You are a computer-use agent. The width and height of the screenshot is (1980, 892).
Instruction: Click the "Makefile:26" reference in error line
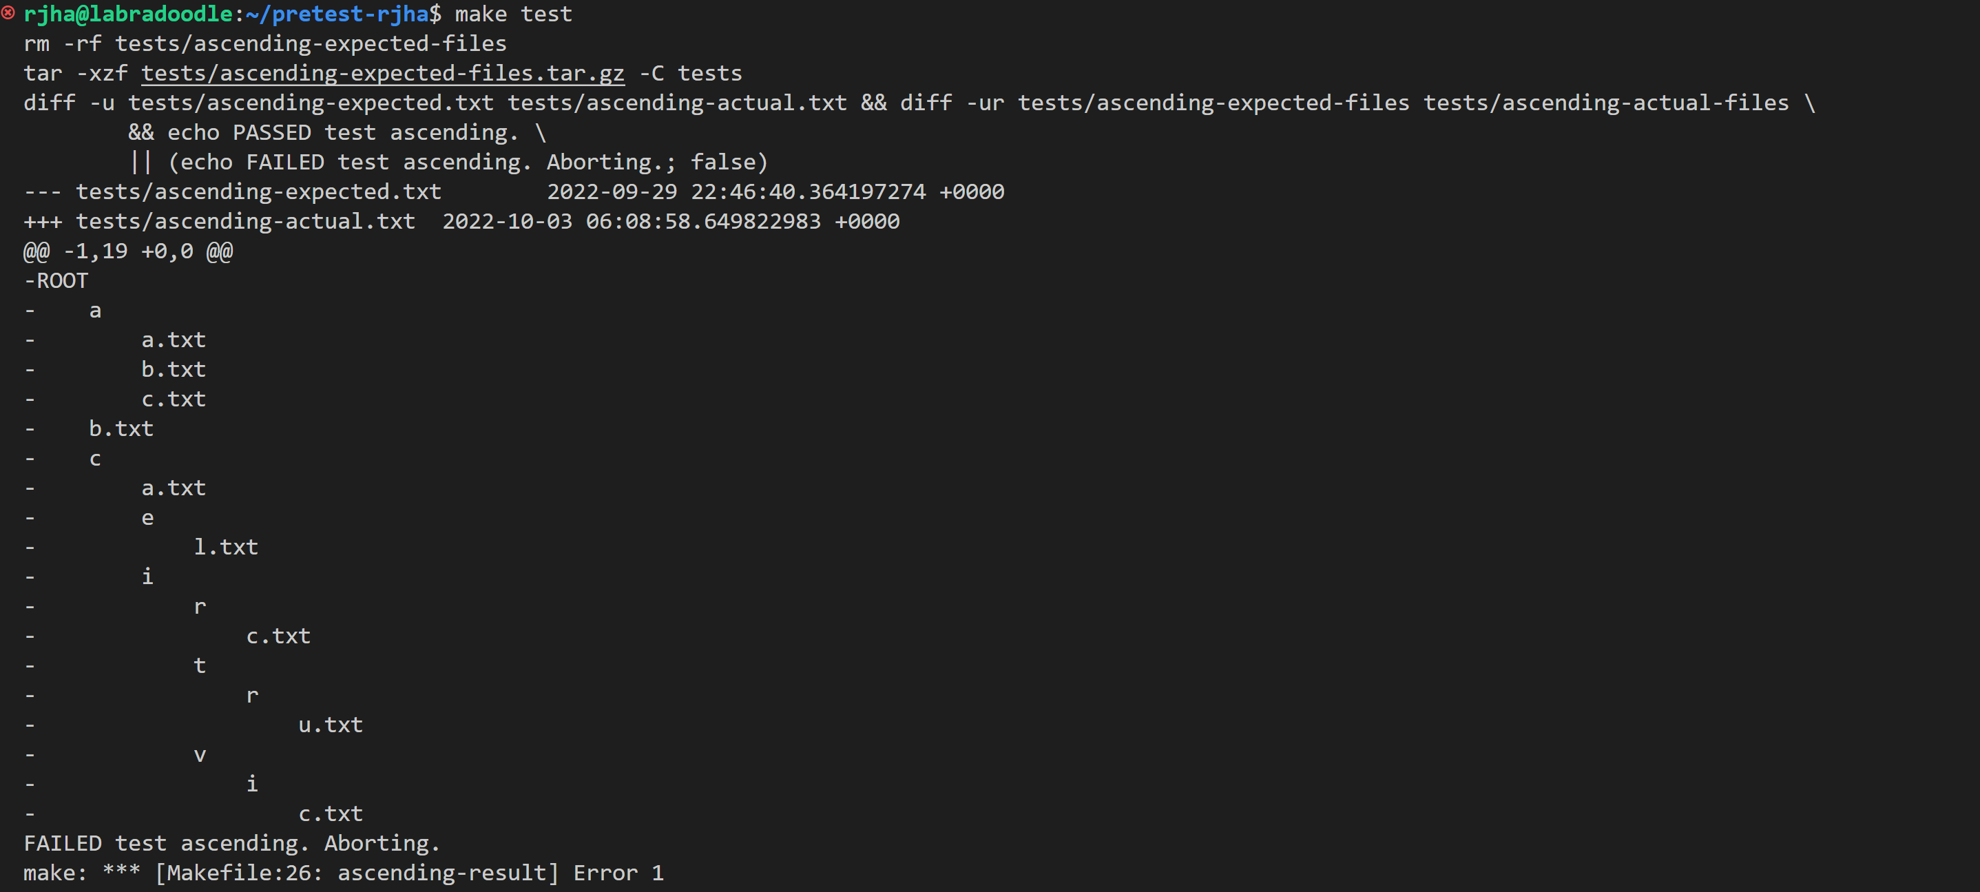tap(239, 873)
